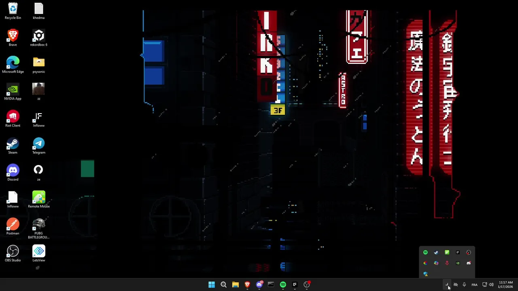
Task: Select the khedma text file on desktop
Action: [39, 11]
